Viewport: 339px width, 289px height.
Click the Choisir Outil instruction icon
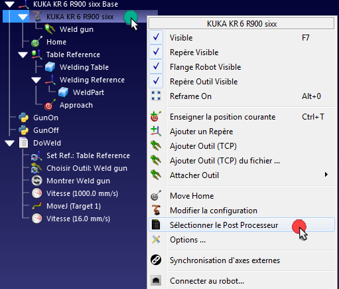(x=36, y=168)
